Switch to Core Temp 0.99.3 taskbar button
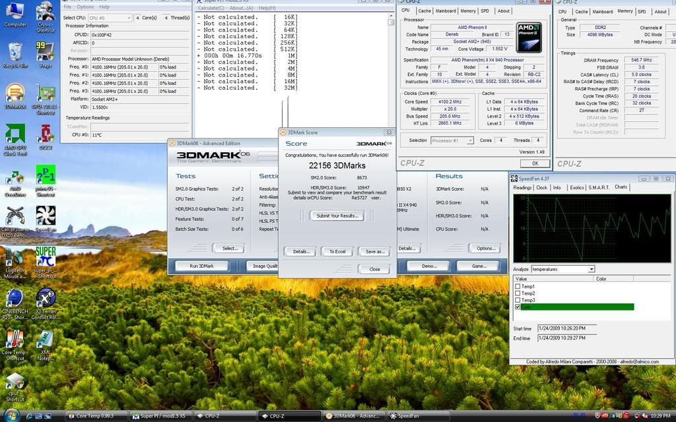The height and width of the screenshot is (422, 676). (96, 416)
